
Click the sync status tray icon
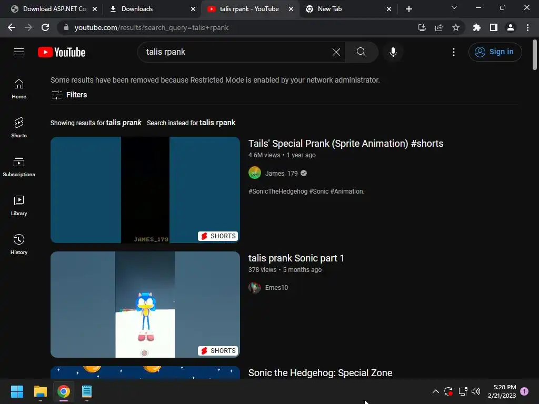(x=448, y=391)
